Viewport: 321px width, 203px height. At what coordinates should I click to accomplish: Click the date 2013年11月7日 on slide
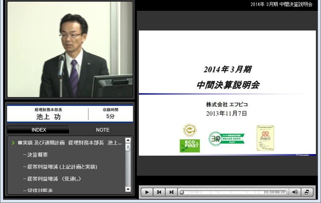pos(226,114)
